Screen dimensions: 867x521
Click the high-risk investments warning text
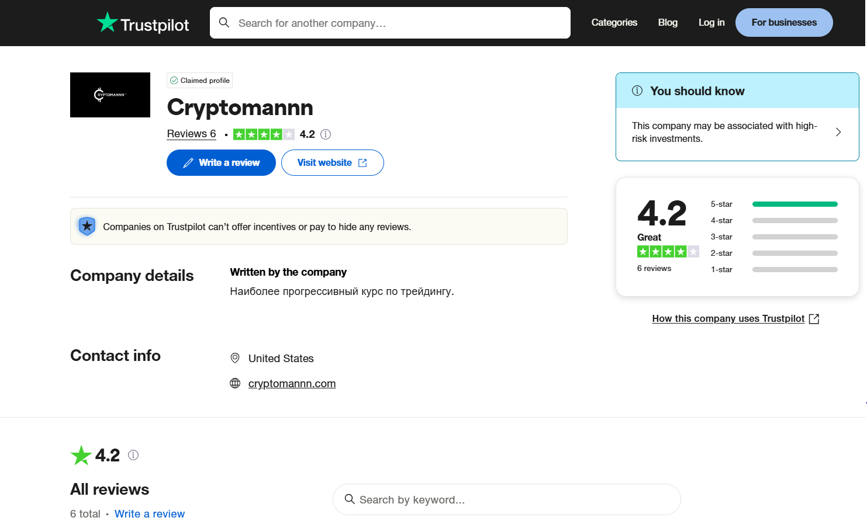click(724, 132)
